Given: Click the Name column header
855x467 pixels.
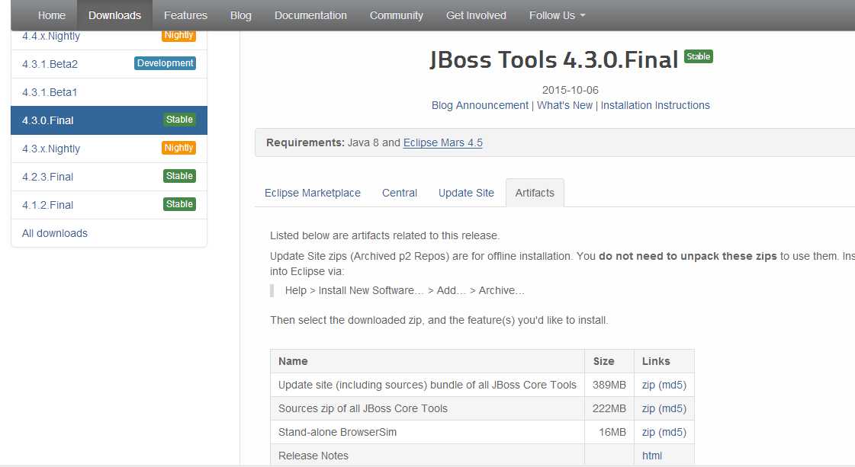Looking at the screenshot, I should pos(427,361).
